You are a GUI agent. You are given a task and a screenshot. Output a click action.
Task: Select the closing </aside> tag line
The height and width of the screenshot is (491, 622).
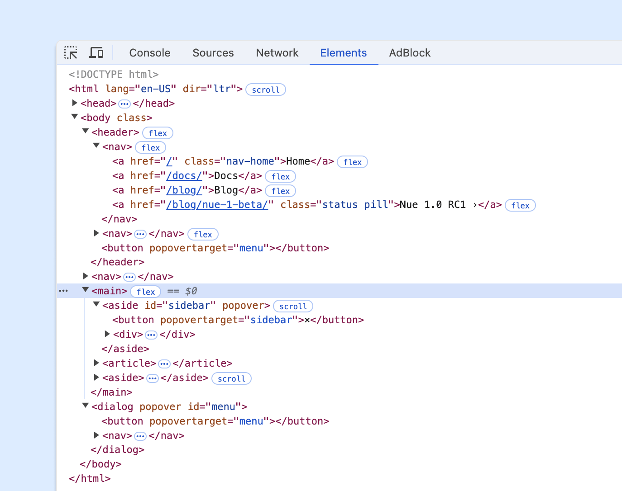click(125, 349)
